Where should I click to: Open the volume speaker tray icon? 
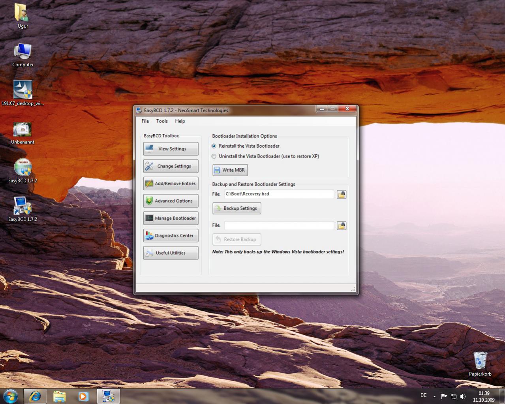[x=463, y=396]
